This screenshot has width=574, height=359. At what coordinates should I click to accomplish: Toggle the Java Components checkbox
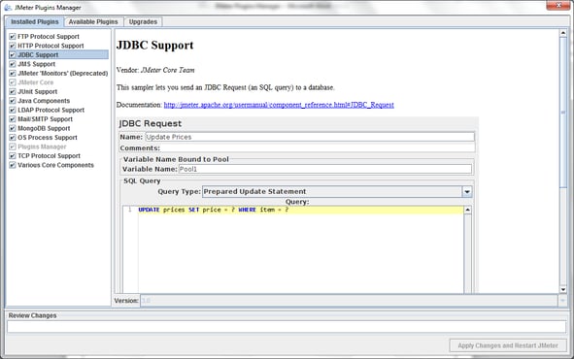(x=13, y=101)
